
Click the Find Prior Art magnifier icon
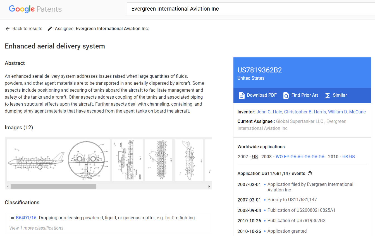pyautogui.click(x=286, y=95)
